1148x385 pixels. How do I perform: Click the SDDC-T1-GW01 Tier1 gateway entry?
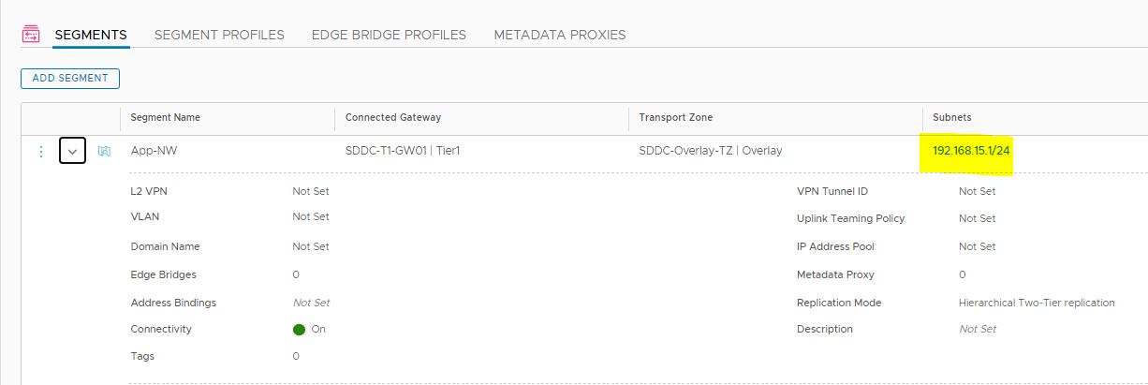[x=402, y=151]
